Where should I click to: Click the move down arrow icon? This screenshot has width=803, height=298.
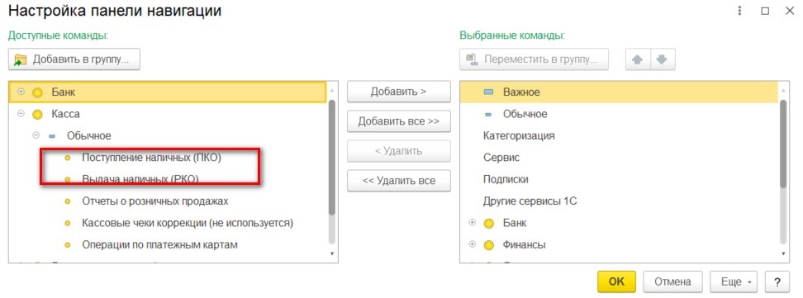pyautogui.click(x=663, y=59)
